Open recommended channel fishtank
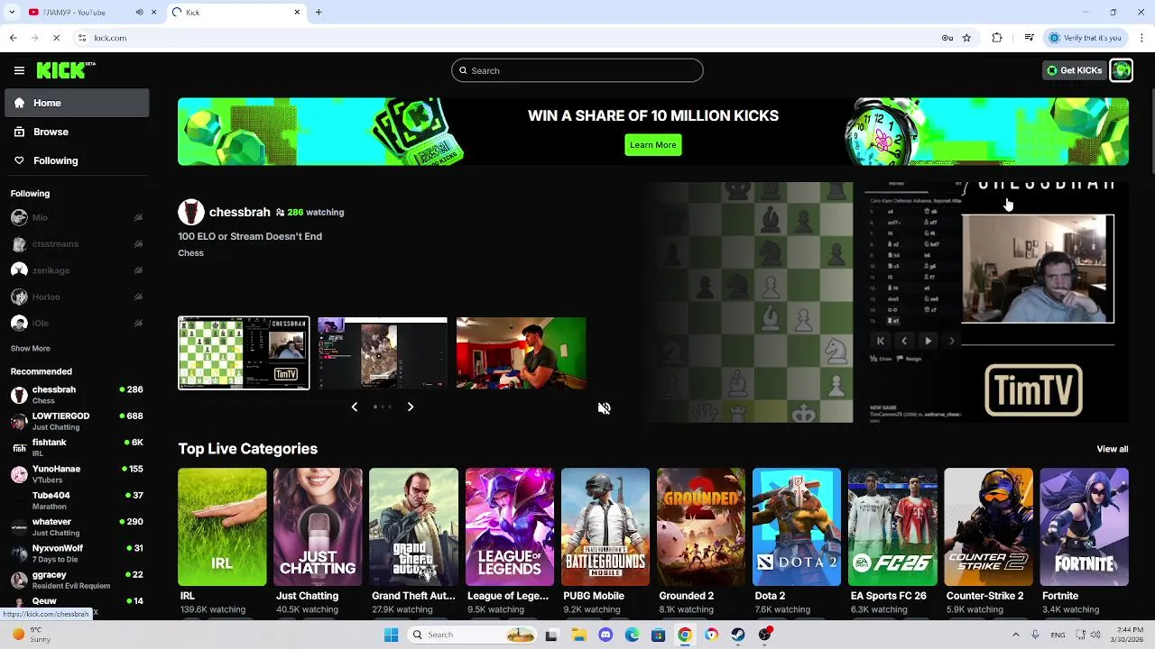This screenshot has height=649, width=1155. [x=77, y=447]
